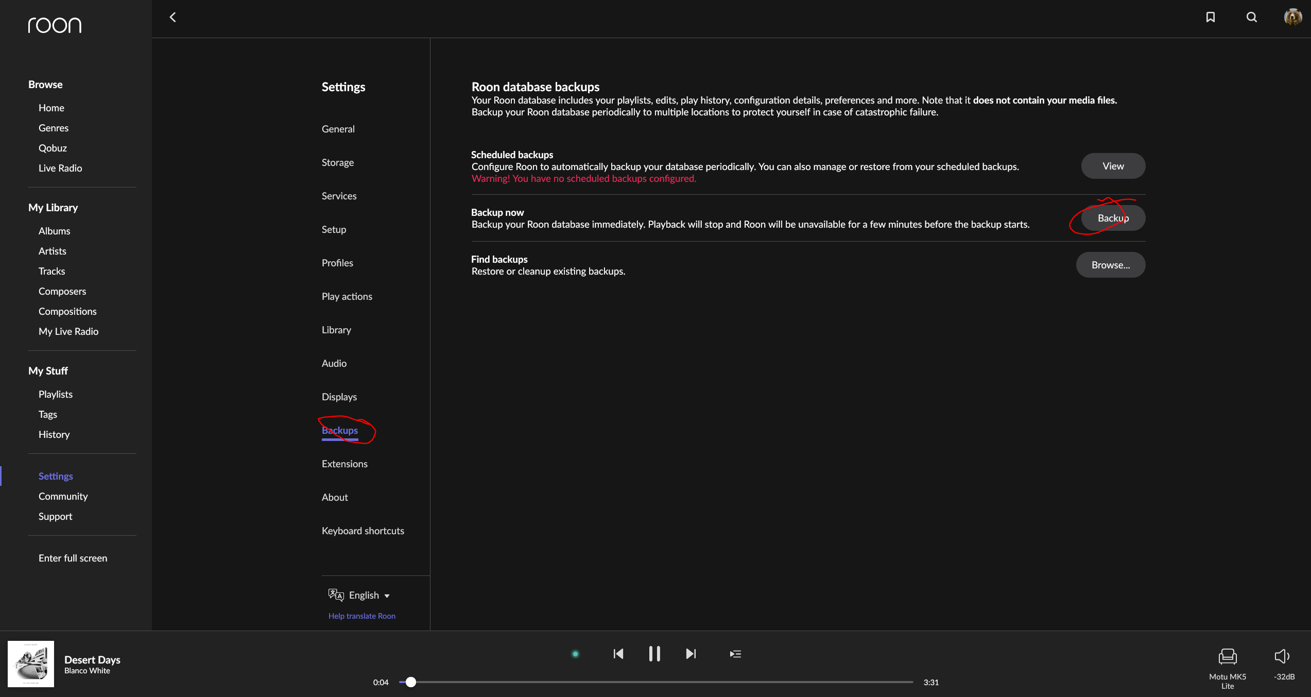
Task: Skip to the next track
Action: [691, 654]
